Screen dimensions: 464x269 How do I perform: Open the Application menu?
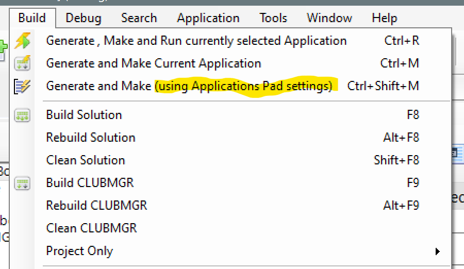[208, 19]
